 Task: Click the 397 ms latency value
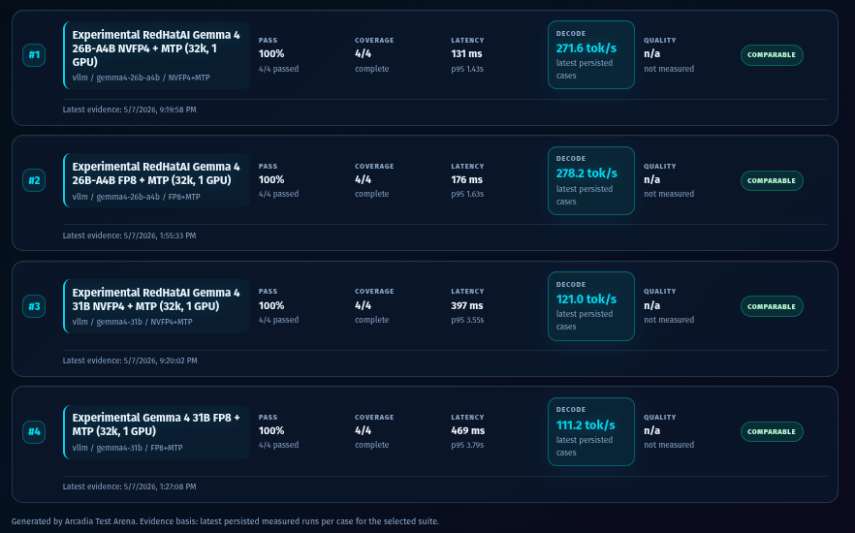pos(467,305)
